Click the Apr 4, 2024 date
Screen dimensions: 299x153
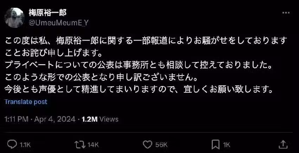tap(55, 120)
